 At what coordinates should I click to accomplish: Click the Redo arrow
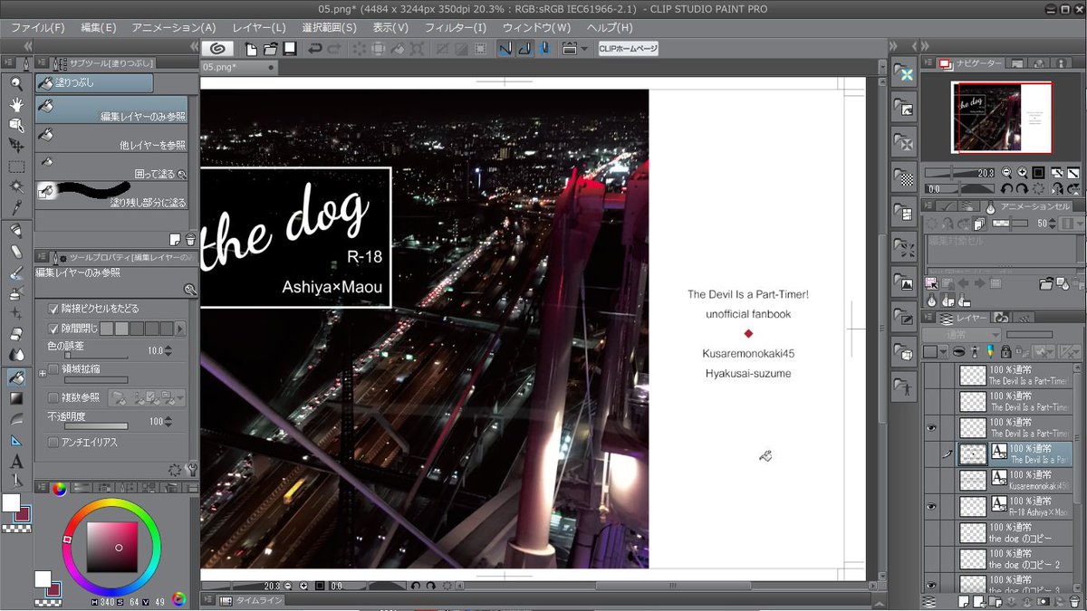334,48
